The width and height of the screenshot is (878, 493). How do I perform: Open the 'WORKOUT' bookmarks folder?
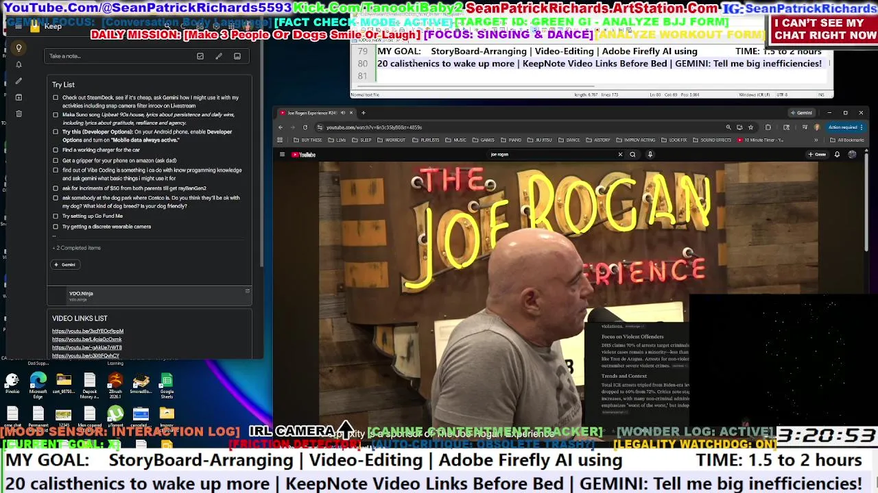(392, 140)
